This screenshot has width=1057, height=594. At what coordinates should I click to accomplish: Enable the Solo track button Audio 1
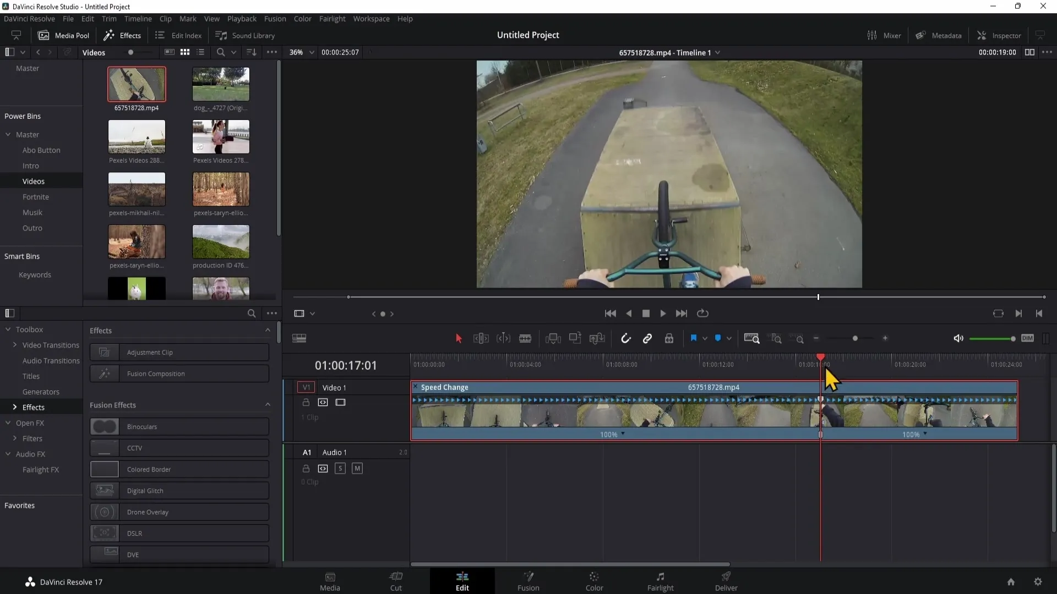(340, 468)
